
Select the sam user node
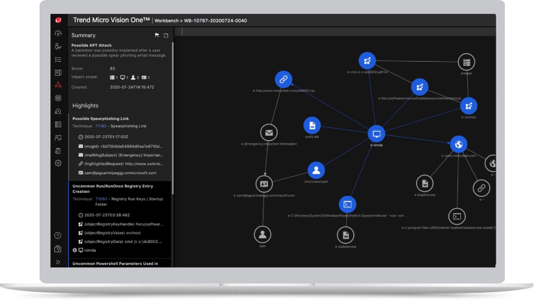coord(262,234)
